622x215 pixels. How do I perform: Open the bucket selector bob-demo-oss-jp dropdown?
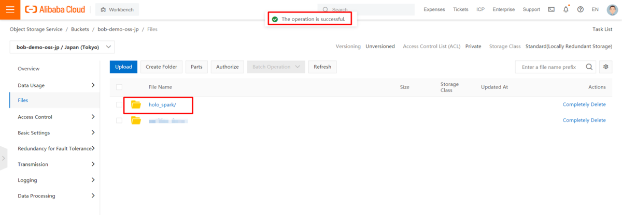(x=62, y=47)
